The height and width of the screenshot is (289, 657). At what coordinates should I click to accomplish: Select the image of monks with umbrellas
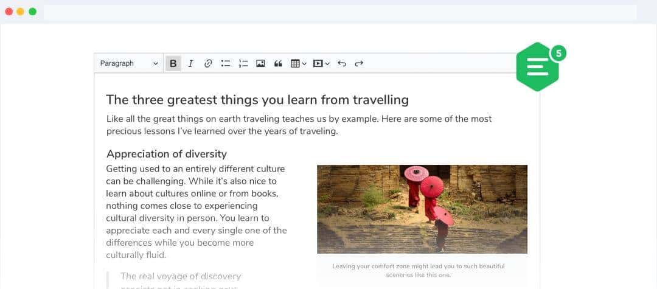(422, 209)
